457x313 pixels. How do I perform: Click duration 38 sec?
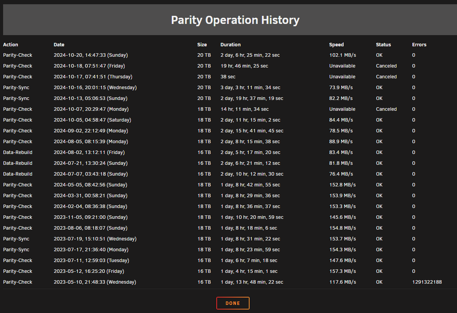pos(228,77)
